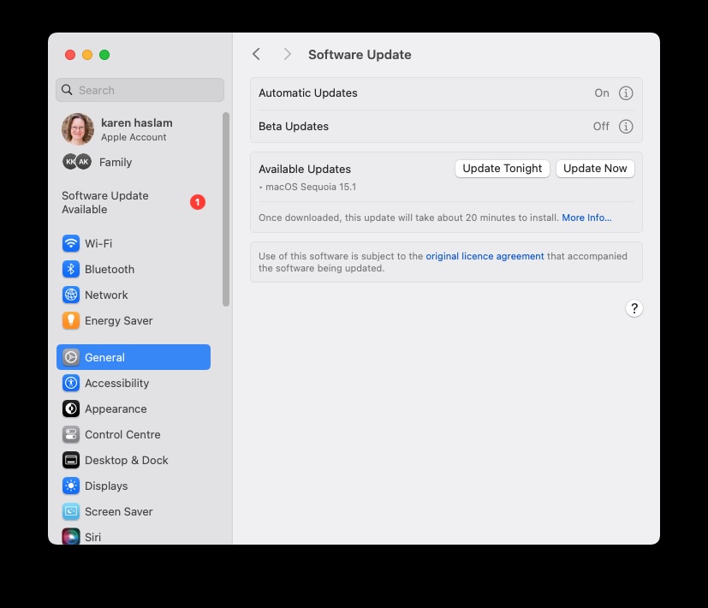Image resolution: width=708 pixels, height=608 pixels.
Task: View Automatic Updates info details
Action: coord(626,93)
